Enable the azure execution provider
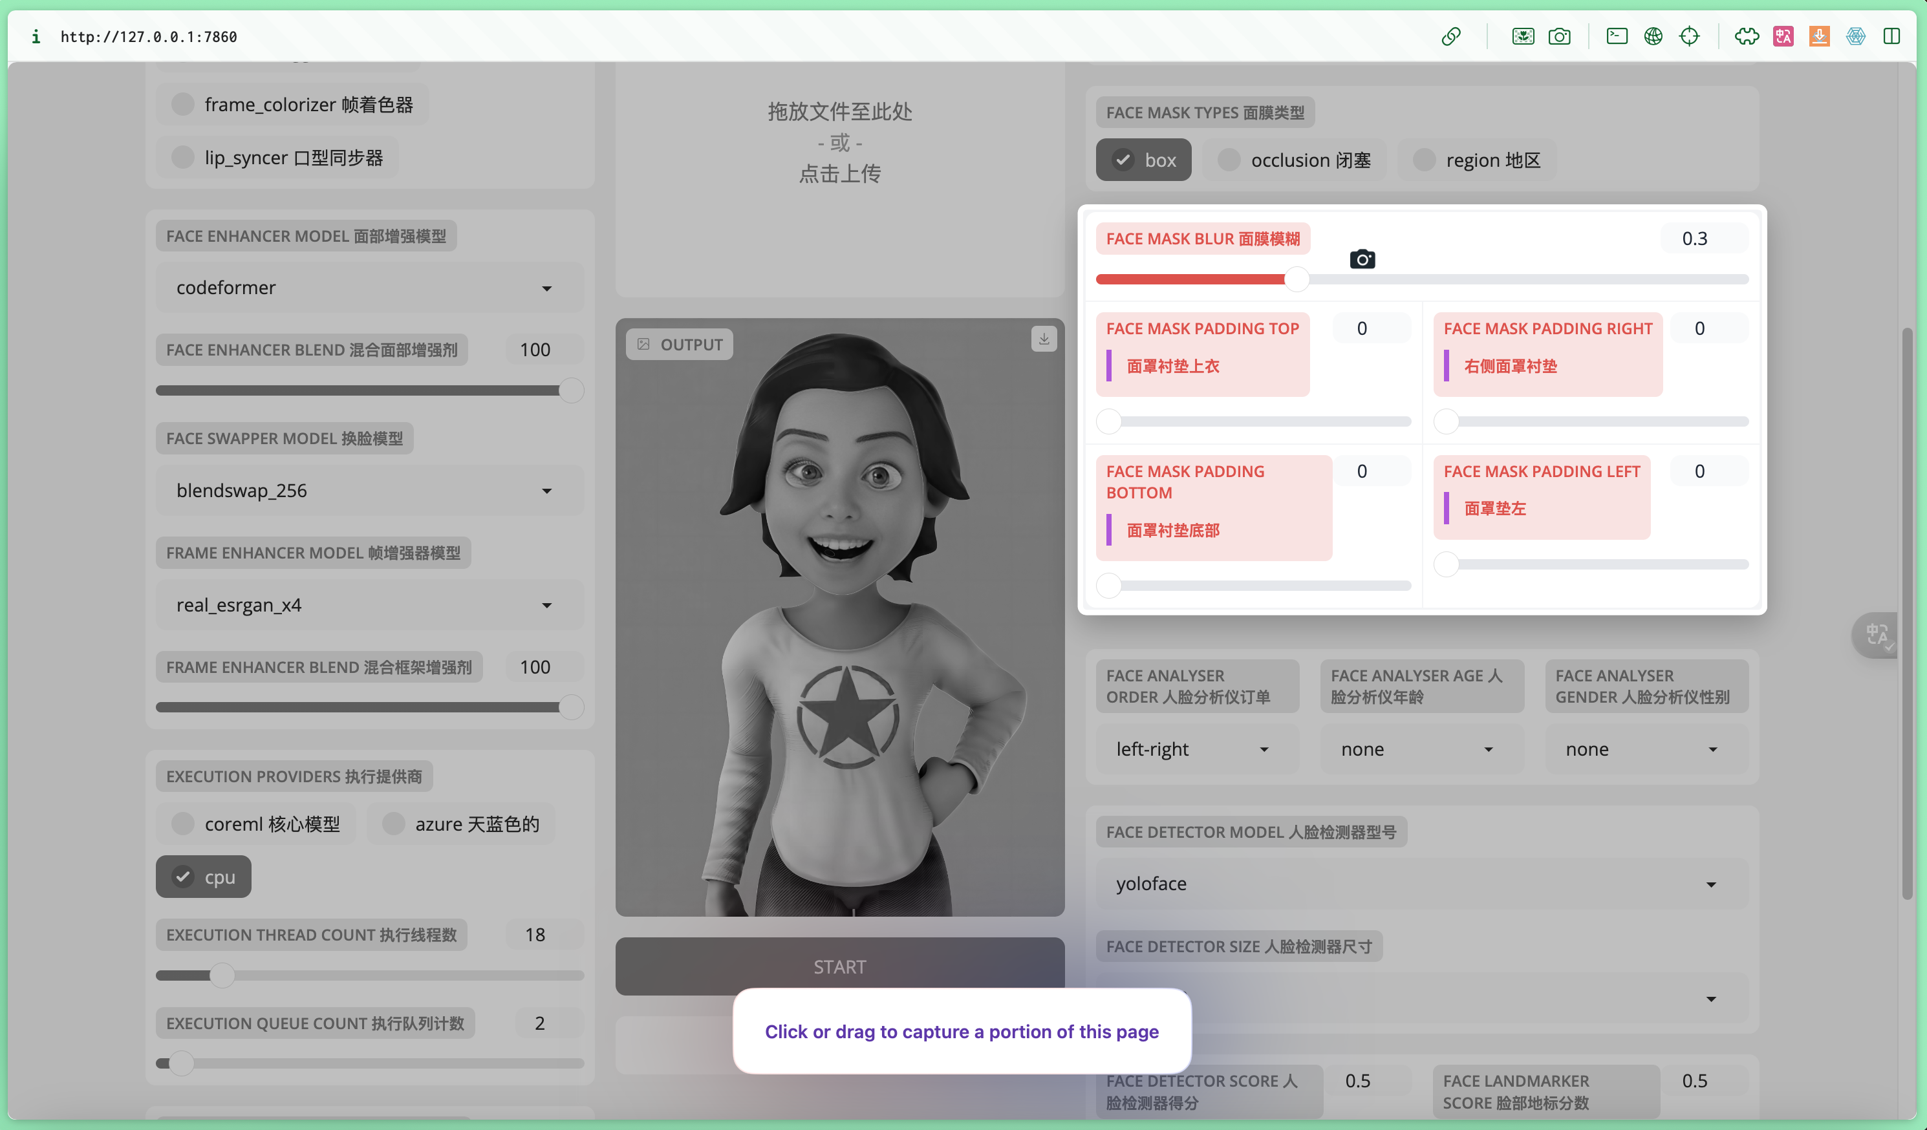 [461, 824]
